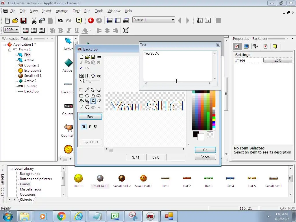Click the Cut scissors icon in main toolbar
Screen dimensions: 296x222
(x=34, y=21)
